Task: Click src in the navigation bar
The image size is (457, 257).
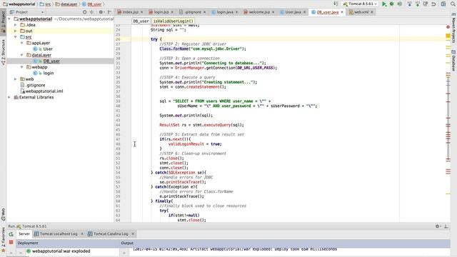Action: coord(46,4)
